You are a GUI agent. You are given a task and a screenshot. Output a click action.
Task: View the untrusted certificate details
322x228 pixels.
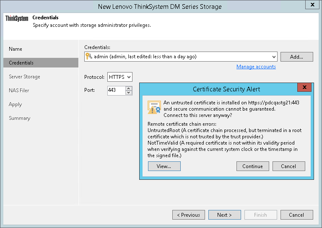click(164, 166)
